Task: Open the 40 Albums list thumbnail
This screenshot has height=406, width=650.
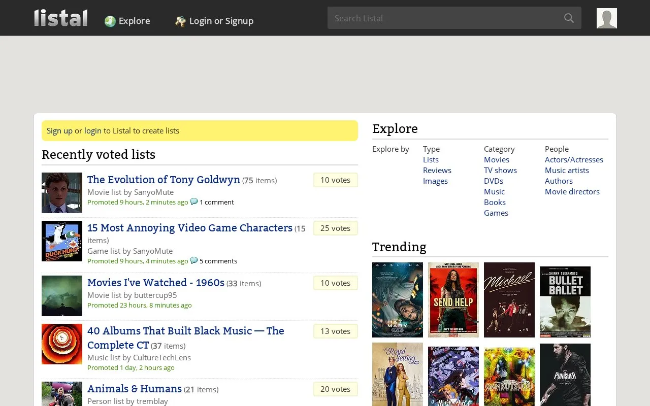Action: pyautogui.click(x=62, y=344)
